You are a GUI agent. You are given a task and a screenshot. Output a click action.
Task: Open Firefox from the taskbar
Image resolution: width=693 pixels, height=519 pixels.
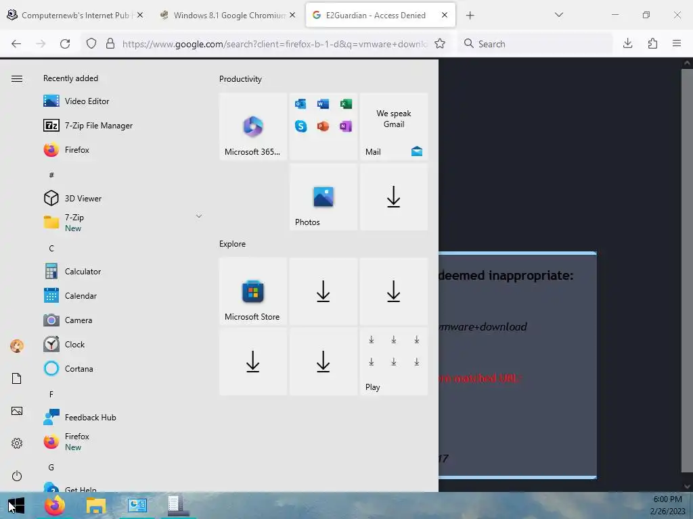(x=55, y=505)
